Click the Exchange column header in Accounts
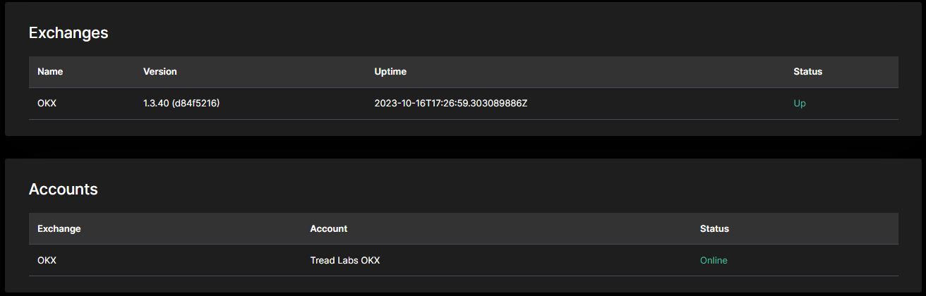The height and width of the screenshot is (296, 926). (59, 228)
